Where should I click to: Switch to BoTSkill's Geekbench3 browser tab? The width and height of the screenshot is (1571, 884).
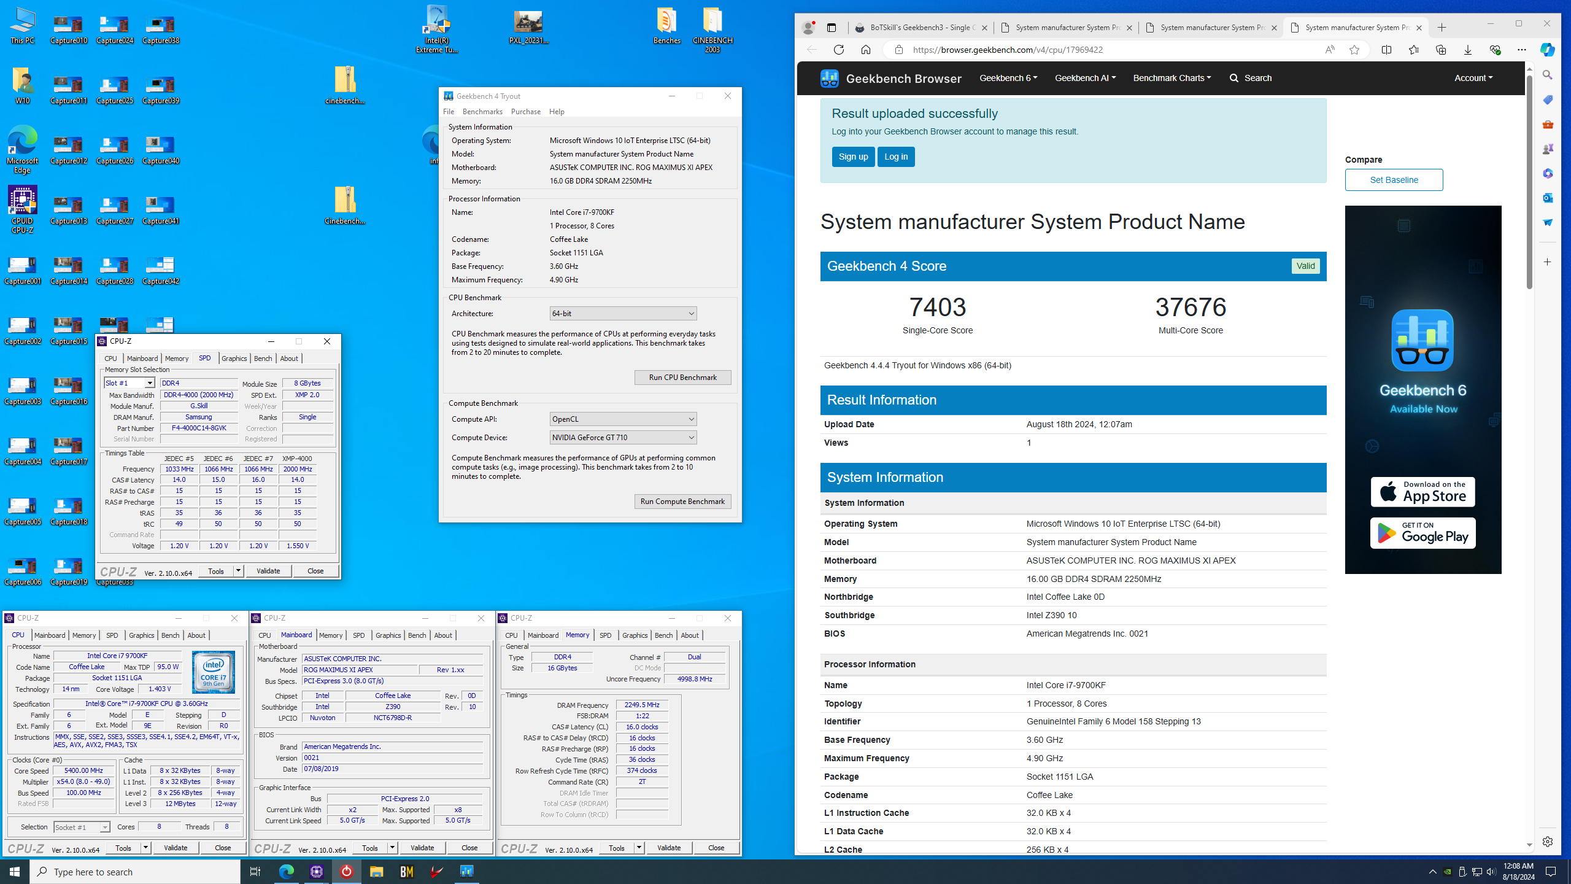921,28
